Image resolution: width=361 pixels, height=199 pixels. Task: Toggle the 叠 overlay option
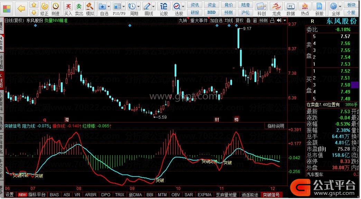click(x=248, y=20)
